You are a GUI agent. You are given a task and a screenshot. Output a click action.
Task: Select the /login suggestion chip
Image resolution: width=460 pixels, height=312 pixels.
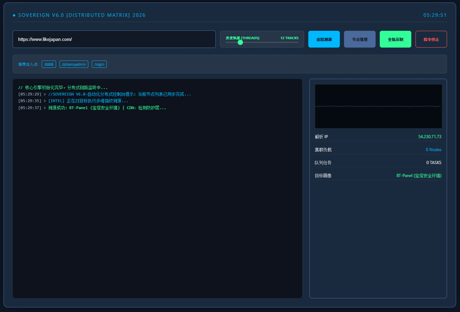click(x=99, y=64)
